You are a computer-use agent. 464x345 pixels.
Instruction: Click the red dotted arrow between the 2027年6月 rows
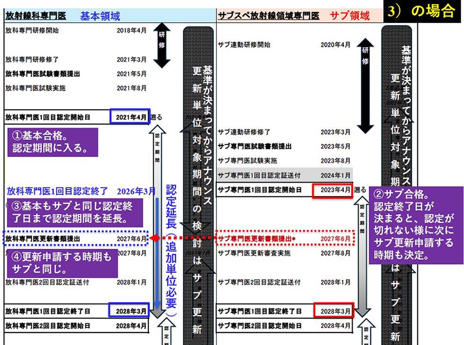[185, 238]
